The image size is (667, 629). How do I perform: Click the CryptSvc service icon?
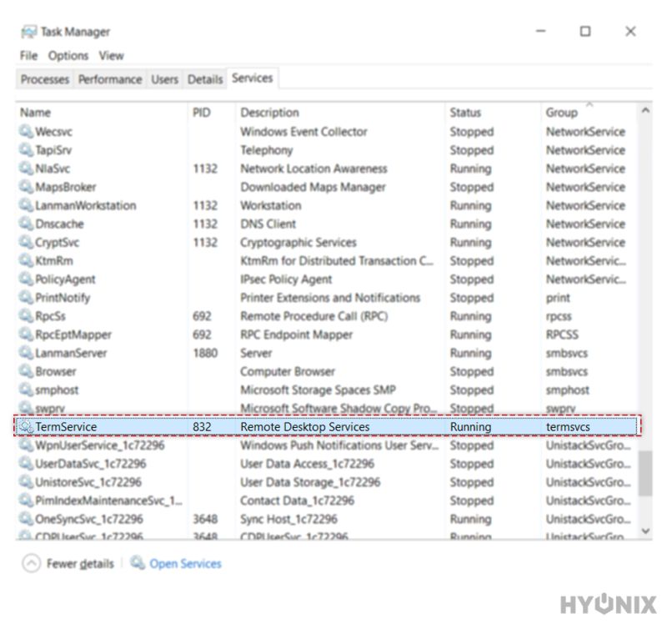click(28, 242)
